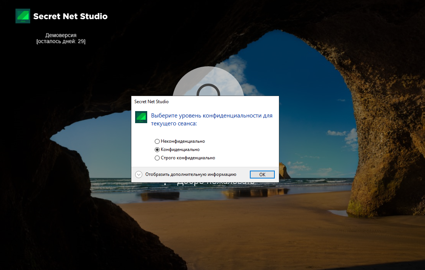Click the Secret Net Studio dialog icon
Image resolution: width=425 pixels, height=270 pixels.
141,117
